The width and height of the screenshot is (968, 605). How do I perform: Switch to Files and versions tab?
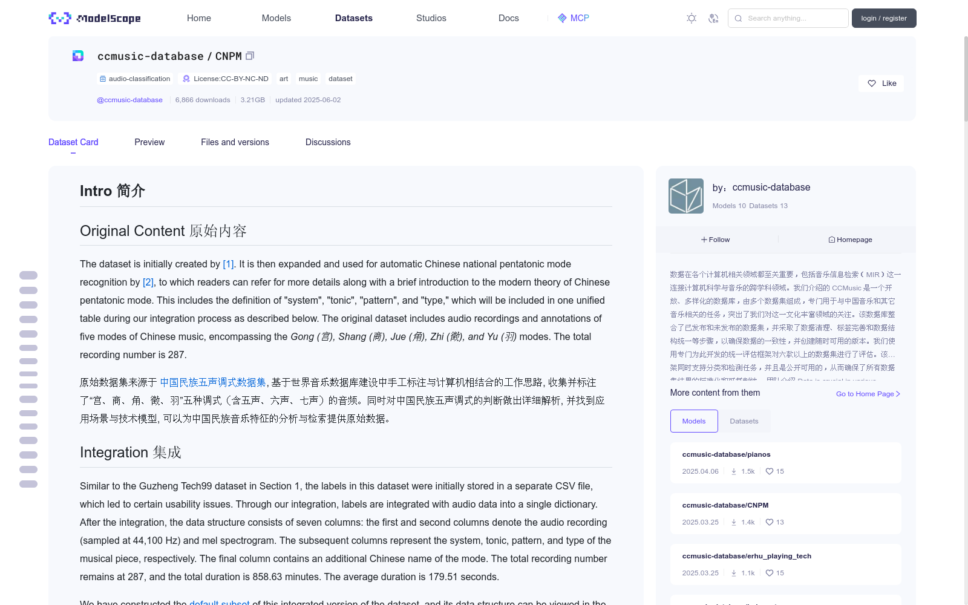235,142
